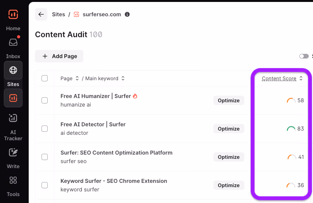Click the info icon beside surferseo.com
This screenshot has width=313, height=203.
pos(127,14)
